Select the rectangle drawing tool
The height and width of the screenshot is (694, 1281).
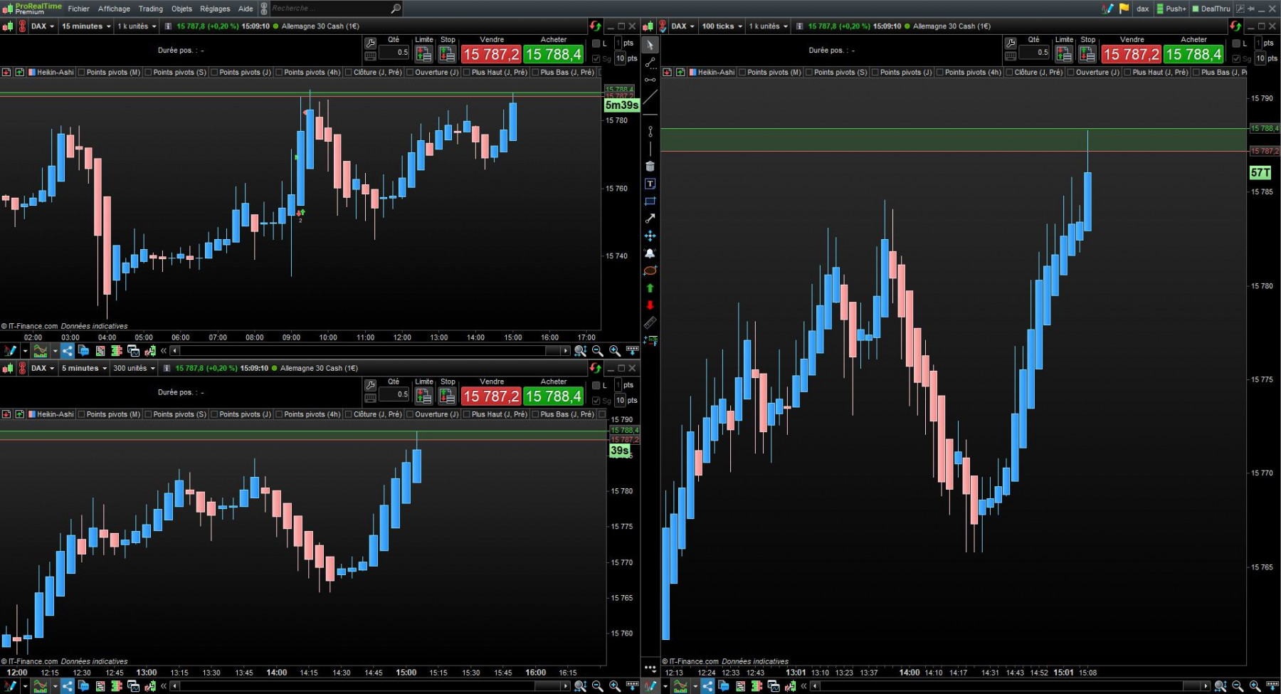[x=650, y=201]
